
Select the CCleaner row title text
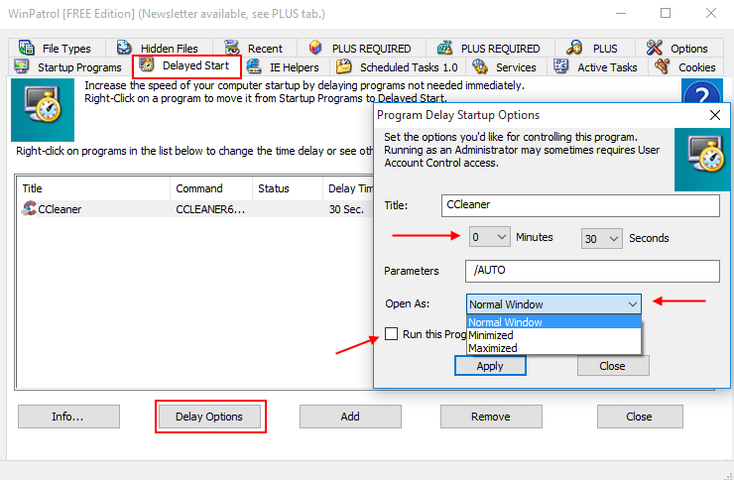click(60, 209)
